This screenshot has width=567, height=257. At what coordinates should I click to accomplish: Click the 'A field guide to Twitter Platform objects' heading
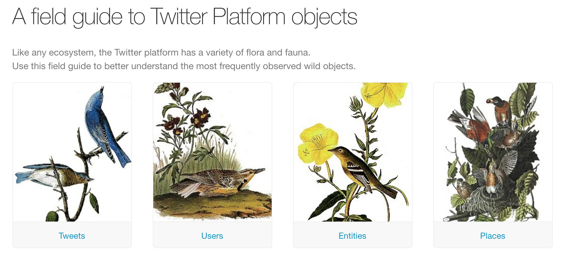click(185, 17)
